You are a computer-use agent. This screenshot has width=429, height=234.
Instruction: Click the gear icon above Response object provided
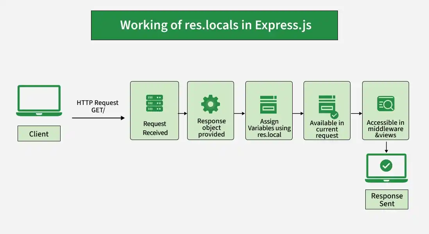pyautogui.click(x=210, y=104)
